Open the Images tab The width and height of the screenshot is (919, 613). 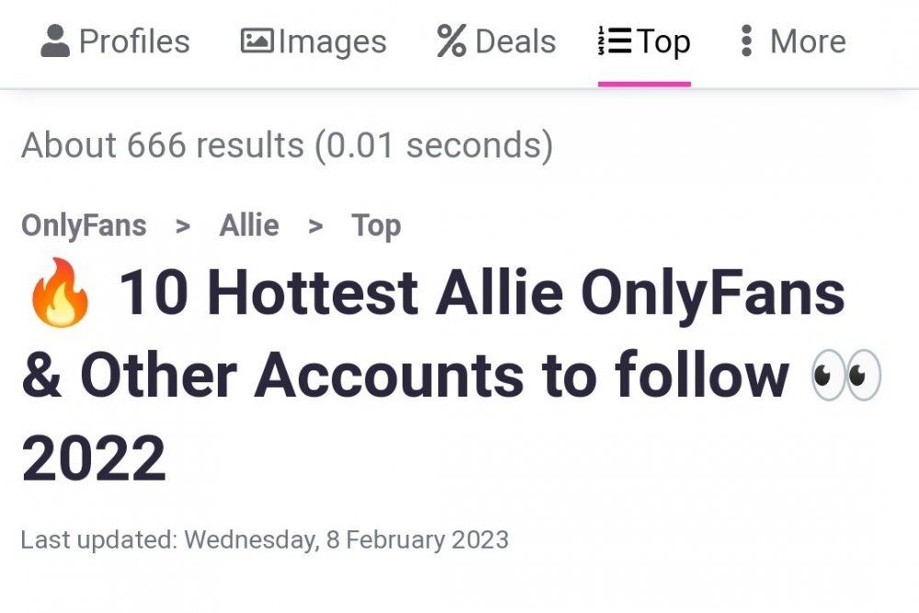(x=332, y=41)
